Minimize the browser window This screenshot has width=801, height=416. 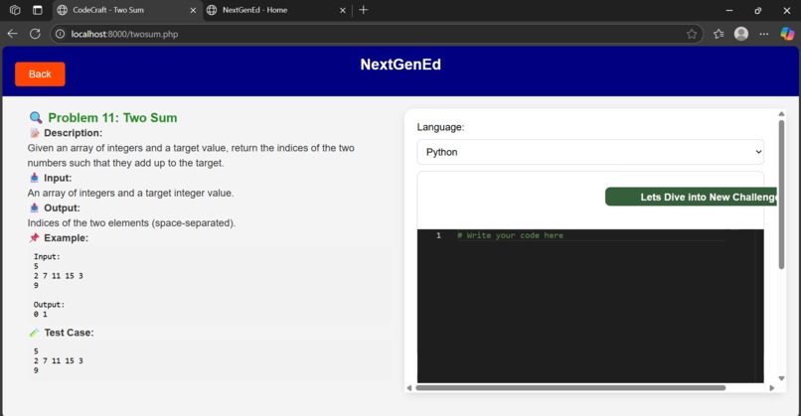pyautogui.click(x=729, y=10)
